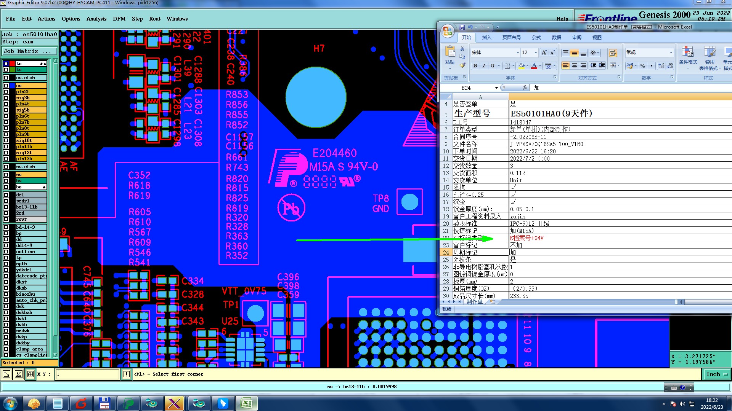Click the Wrap Text icon in Excel
Viewport: 732px width, 411px height.
coord(613,53)
